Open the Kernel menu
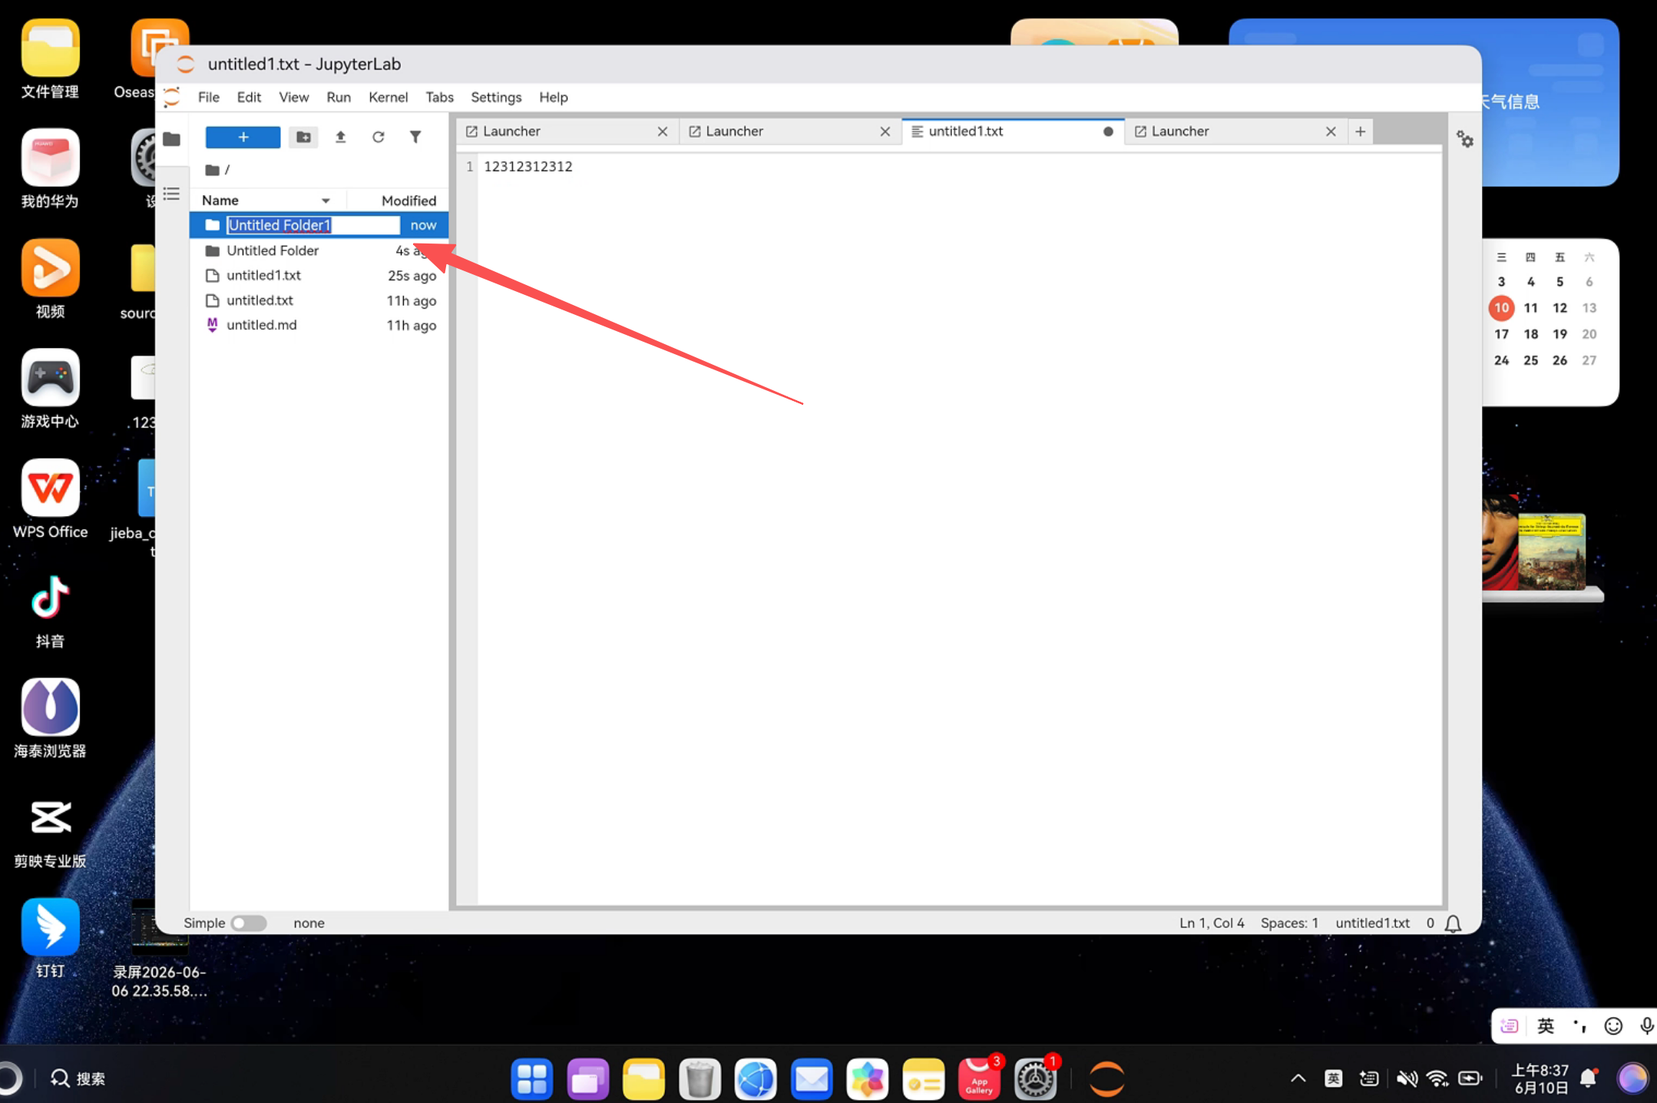This screenshot has height=1103, width=1657. (x=388, y=97)
